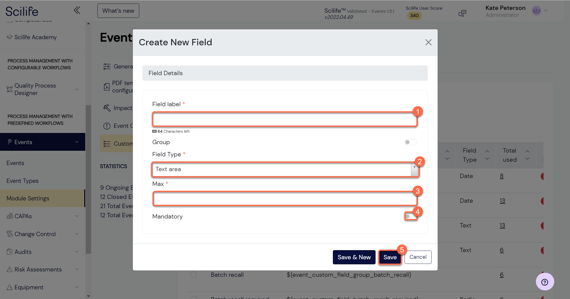
Task: Toggle the Group switch
Action: (x=410, y=142)
